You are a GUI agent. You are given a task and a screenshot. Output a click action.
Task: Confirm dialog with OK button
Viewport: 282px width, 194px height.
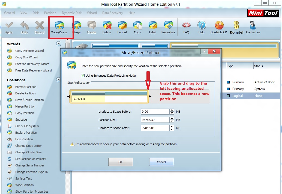121,162
